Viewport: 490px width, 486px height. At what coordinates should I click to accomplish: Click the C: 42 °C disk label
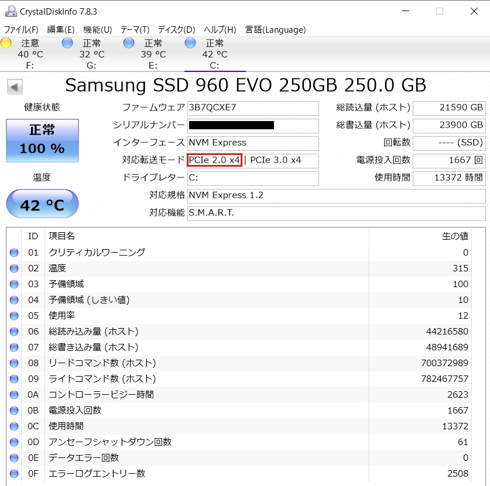[x=215, y=54]
